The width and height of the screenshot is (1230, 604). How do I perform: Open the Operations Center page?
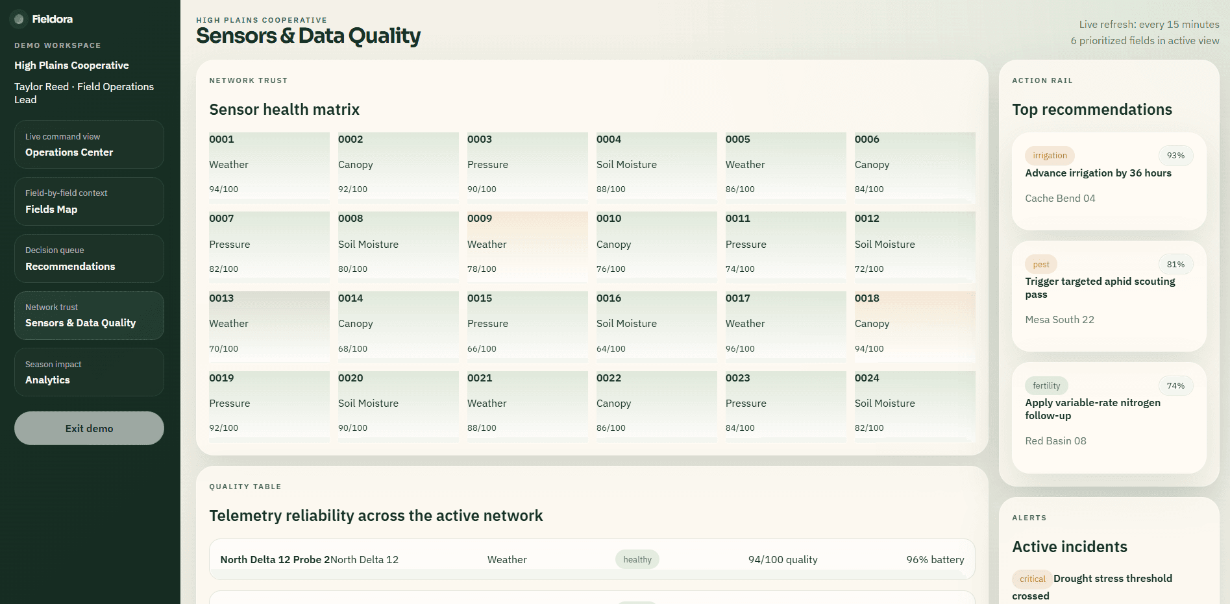89,144
